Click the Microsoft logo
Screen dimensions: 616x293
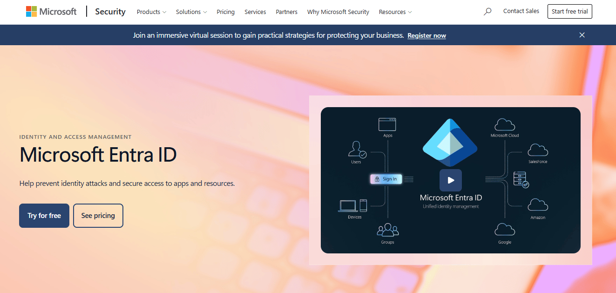point(51,12)
